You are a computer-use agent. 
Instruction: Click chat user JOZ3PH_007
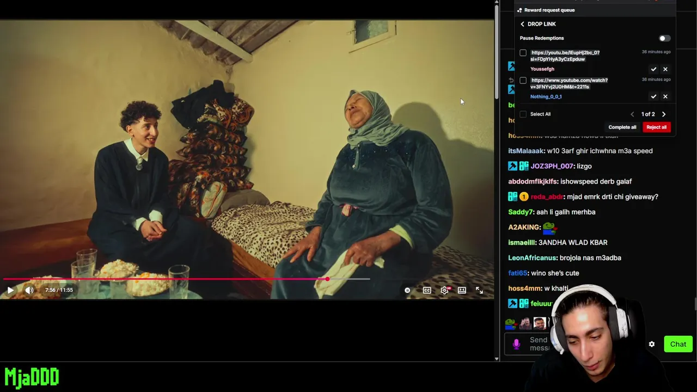click(552, 166)
